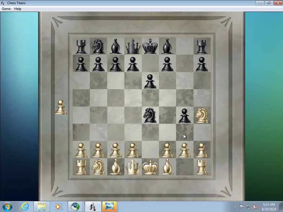The height and width of the screenshot is (212, 283).
Task: Launch Internet Explorer from the taskbar
Action: pyautogui.click(x=25, y=206)
